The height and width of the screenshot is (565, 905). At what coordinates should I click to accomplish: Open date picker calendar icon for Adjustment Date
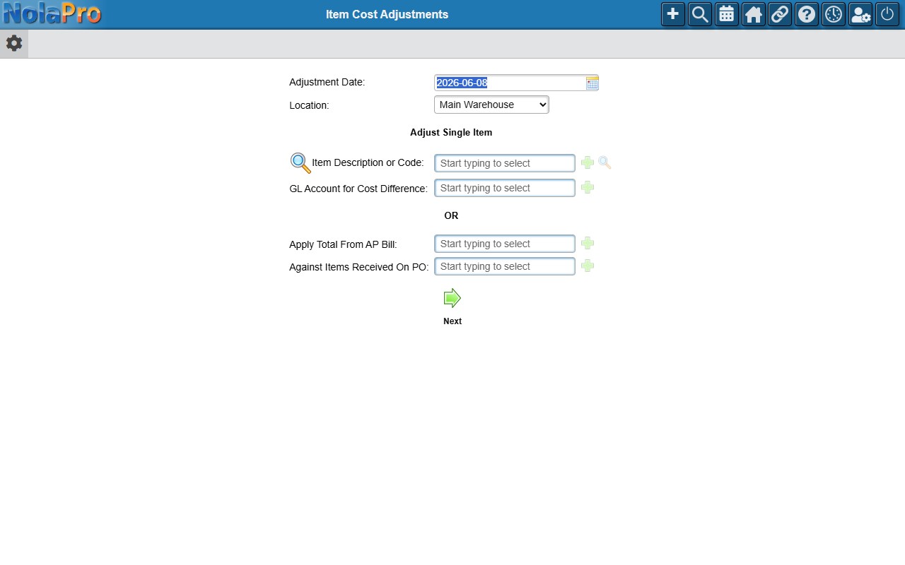click(x=592, y=83)
